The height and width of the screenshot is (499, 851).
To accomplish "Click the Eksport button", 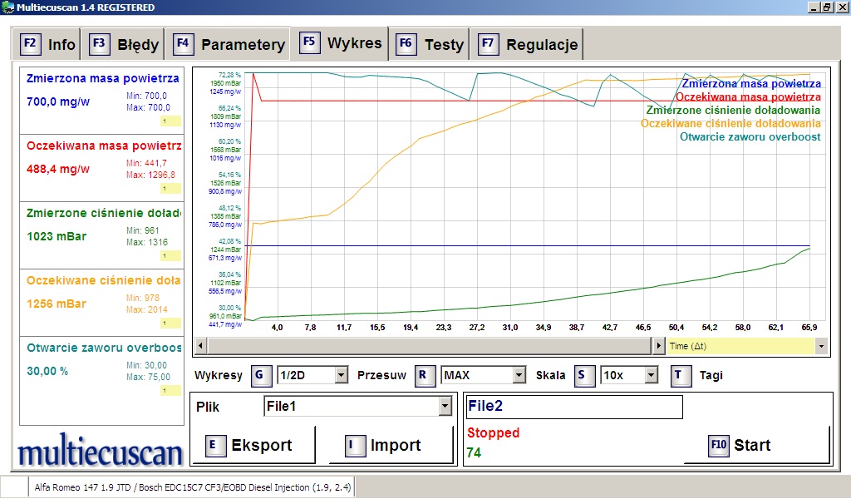I will click(253, 445).
